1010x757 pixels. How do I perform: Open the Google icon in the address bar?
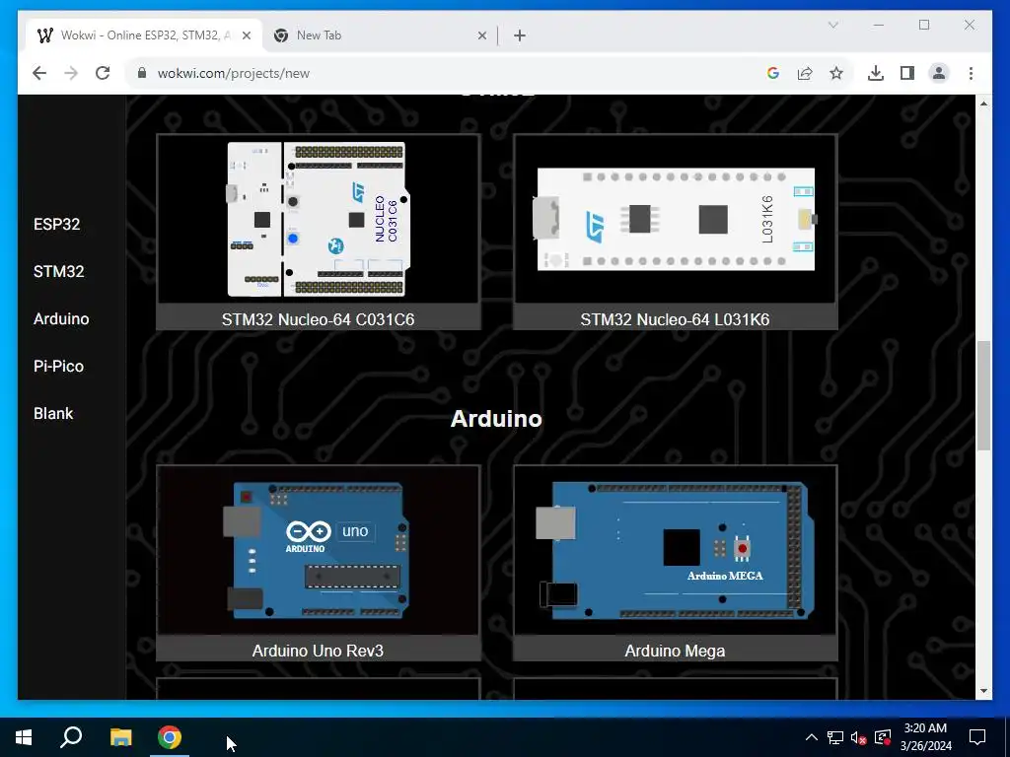tap(773, 73)
